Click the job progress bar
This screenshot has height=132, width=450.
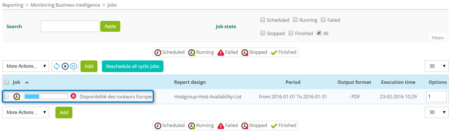[x=46, y=97]
